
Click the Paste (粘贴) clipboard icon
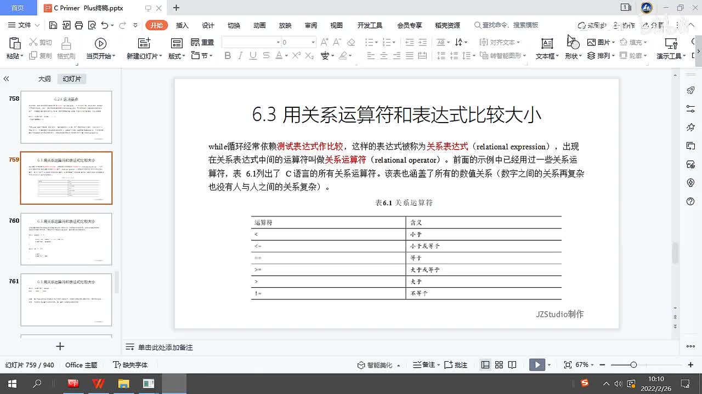[x=15, y=44]
